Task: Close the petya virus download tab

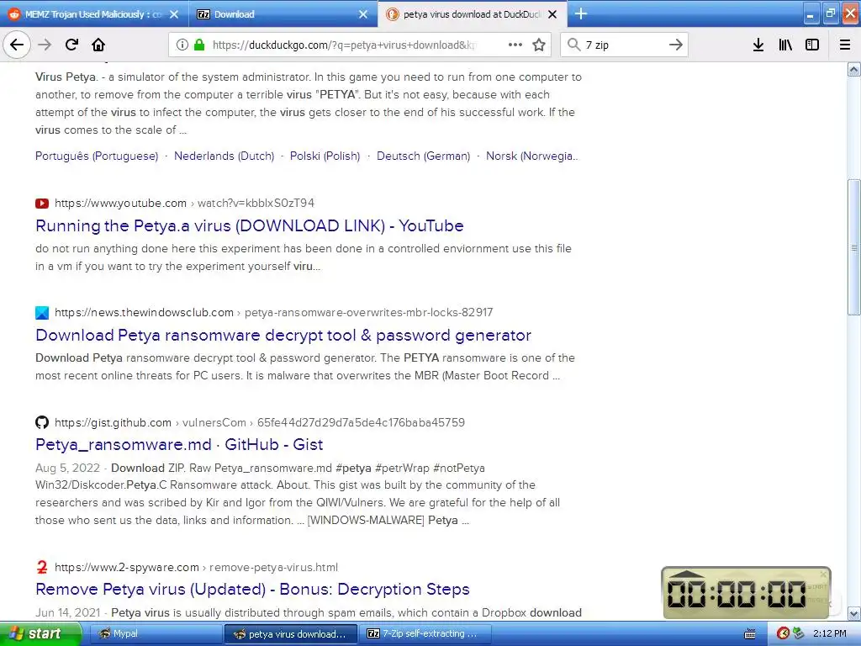Action: pyautogui.click(x=552, y=14)
